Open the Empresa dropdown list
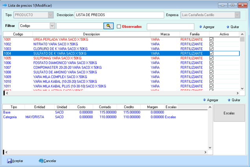The width and height of the screenshot is (250, 167). pos(237,15)
